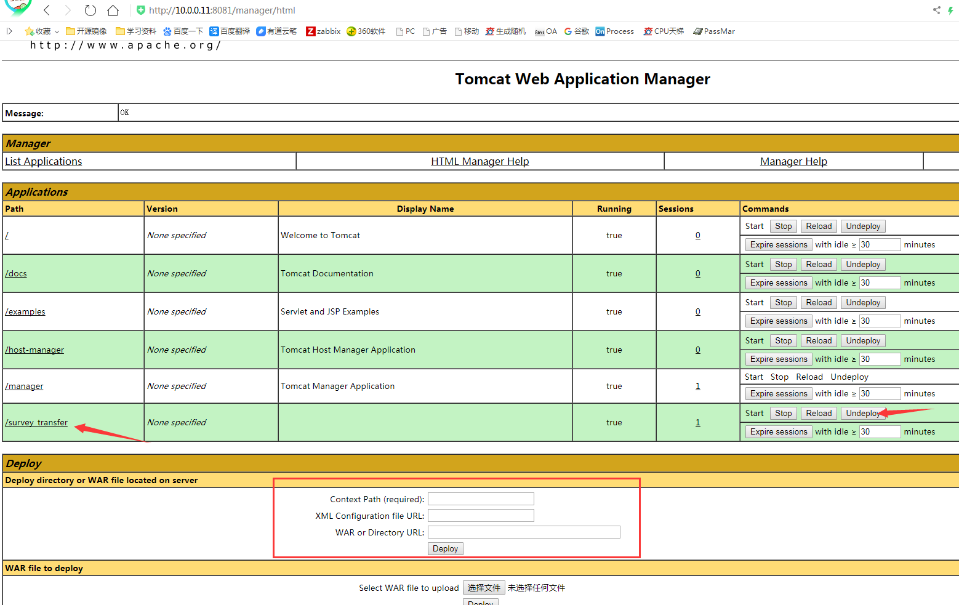Undeploy the /docs application

[863, 264]
